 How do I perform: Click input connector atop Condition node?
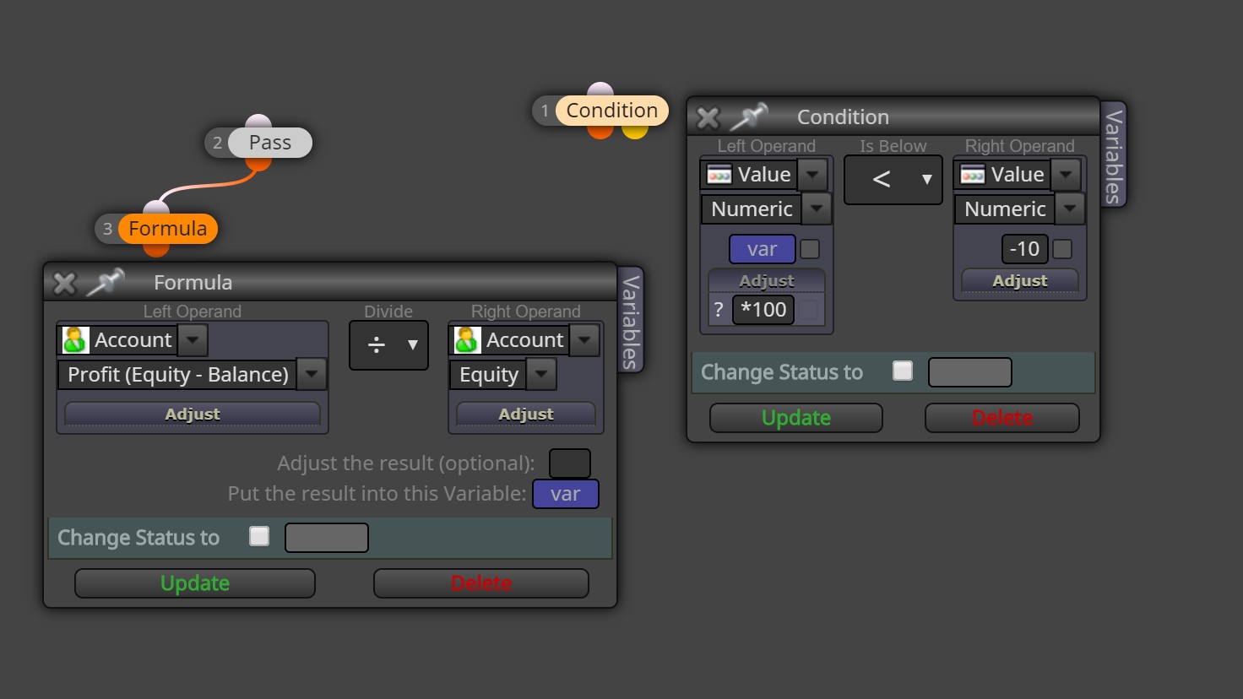[600, 89]
